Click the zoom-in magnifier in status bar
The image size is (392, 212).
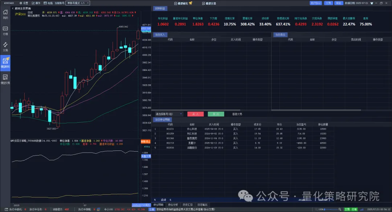tap(339, 209)
